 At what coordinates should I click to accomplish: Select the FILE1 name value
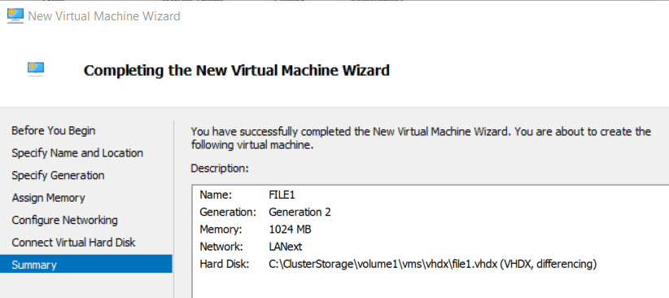[282, 195]
